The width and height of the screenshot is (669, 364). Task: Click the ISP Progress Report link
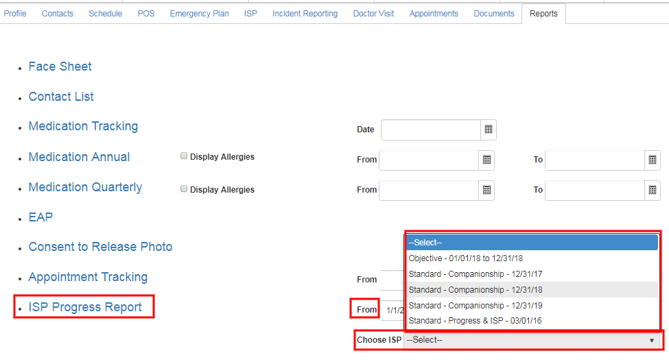(x=85, y=307)
